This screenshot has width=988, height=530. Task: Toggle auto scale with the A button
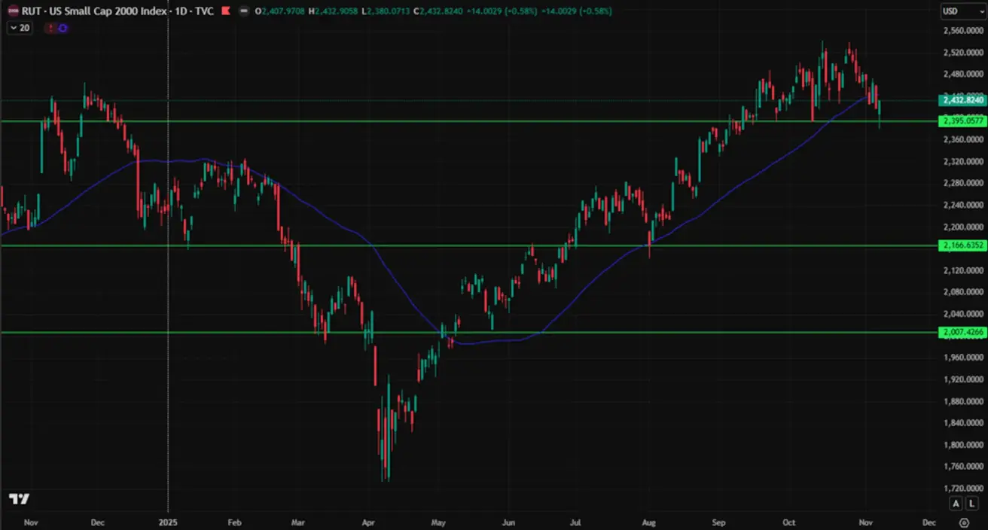tap(956, 504)
